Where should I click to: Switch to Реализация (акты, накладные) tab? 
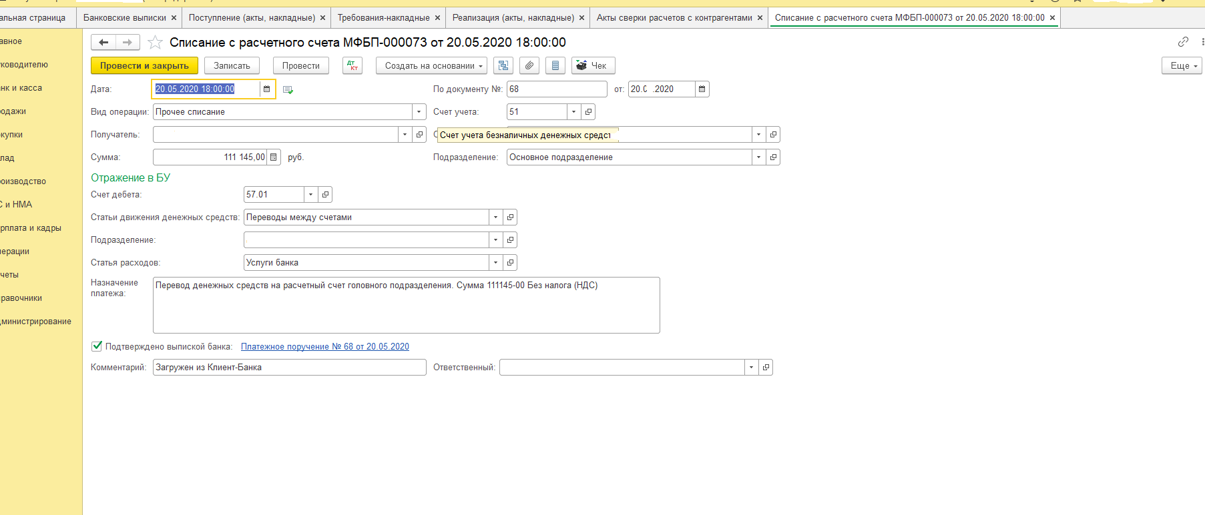(513, 18)
